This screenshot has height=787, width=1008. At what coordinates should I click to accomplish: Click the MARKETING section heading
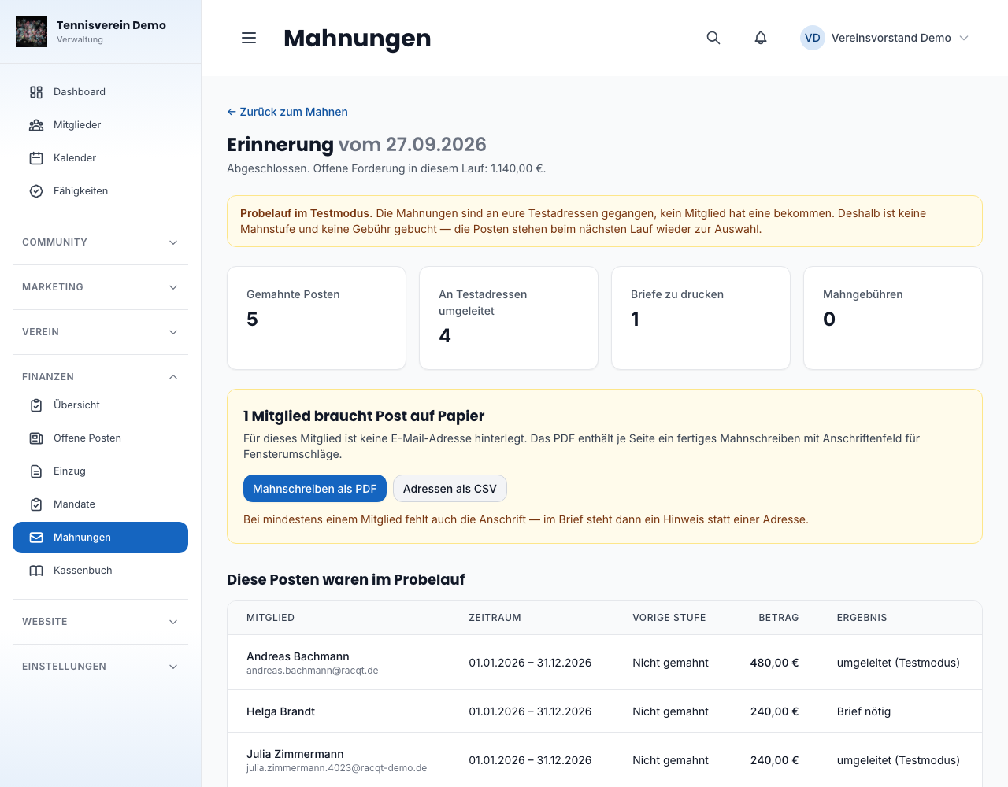coord(53,287)
